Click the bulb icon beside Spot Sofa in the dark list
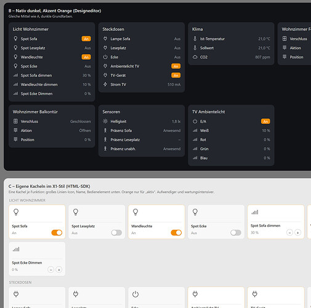 click(15, 39)
